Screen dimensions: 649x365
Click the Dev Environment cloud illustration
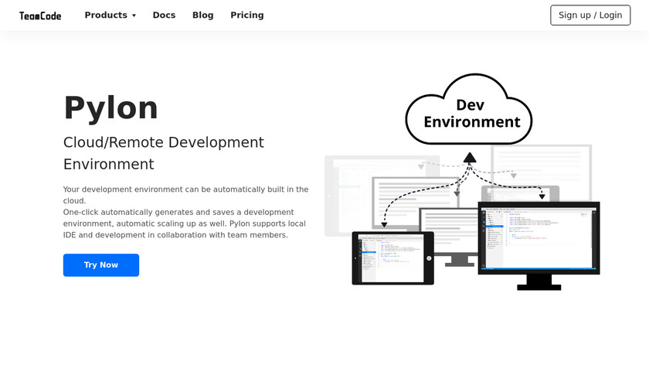click(x=469, y=109)
